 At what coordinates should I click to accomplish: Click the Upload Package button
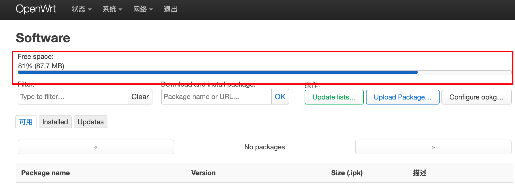coord(403,97)
